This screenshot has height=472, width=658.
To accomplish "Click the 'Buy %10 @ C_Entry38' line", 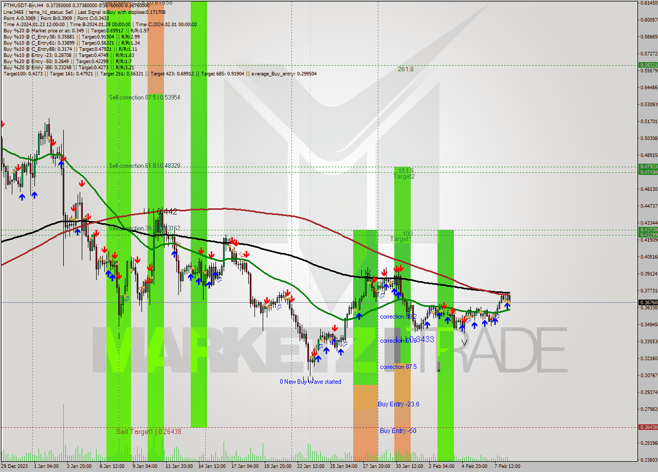I will pos(71,36).
